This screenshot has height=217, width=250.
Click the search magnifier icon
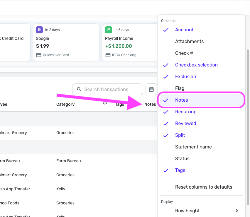[79, 89]
